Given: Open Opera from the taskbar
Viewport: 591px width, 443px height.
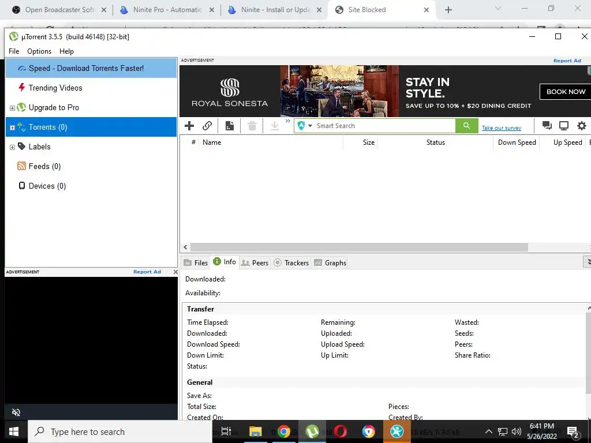Looking at the screenshot, I should 341,431.
